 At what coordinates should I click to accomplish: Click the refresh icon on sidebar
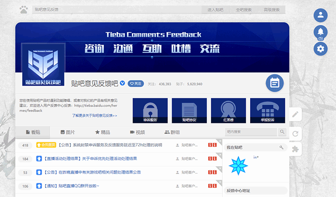[x=295, y=134]
